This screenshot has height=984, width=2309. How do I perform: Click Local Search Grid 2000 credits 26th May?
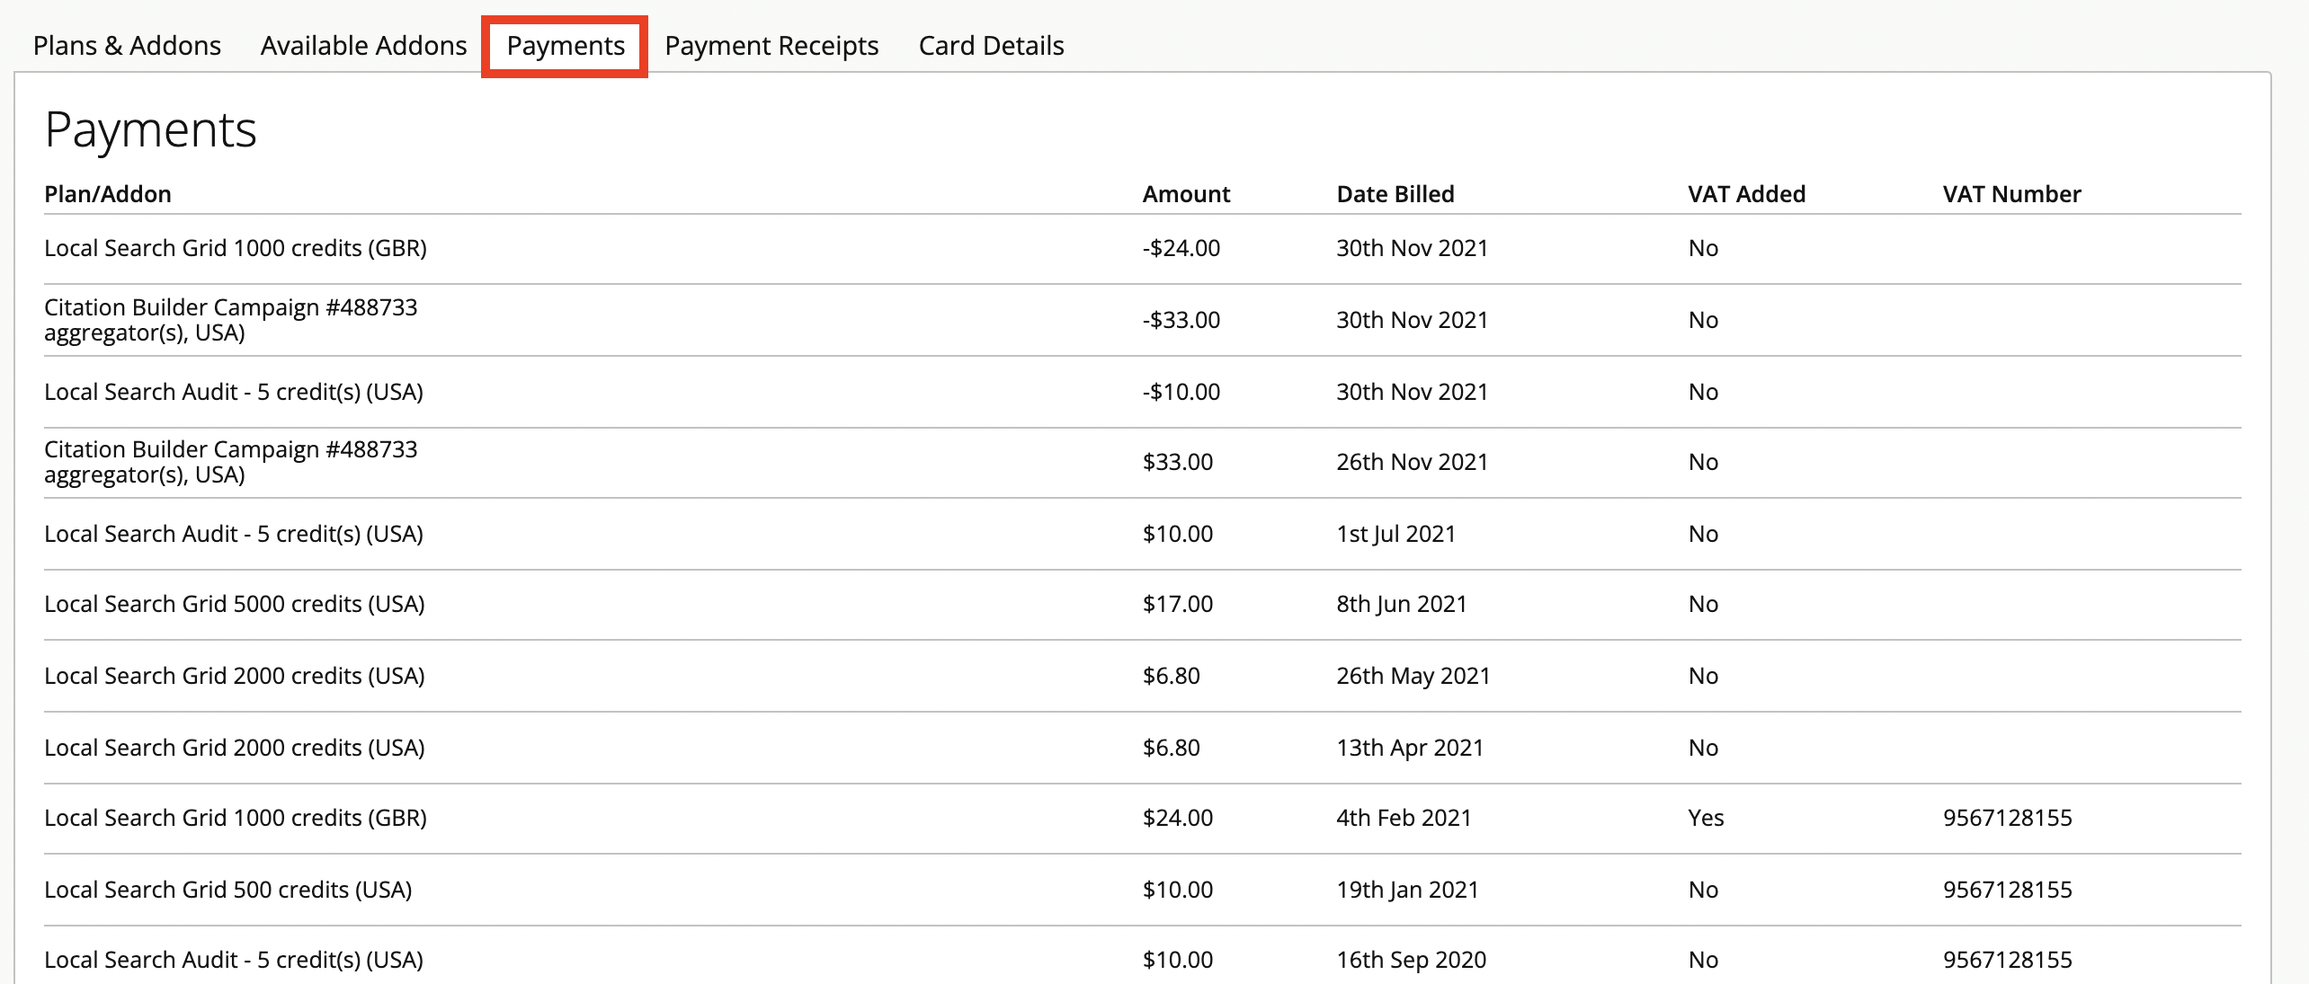pyautogui.click(x=235, y=676)
